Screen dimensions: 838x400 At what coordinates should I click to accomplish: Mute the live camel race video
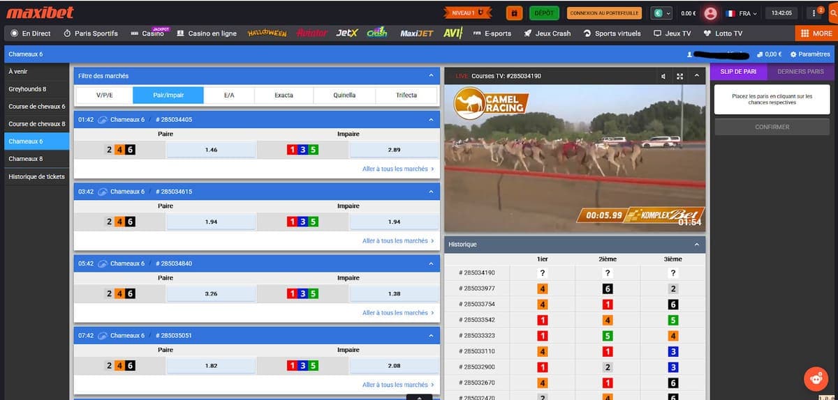click(663, 76)
